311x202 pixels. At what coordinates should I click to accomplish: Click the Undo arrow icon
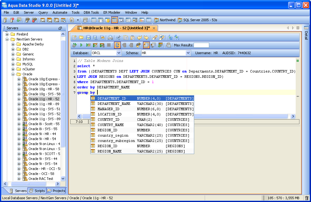click(x=140, y=38)
